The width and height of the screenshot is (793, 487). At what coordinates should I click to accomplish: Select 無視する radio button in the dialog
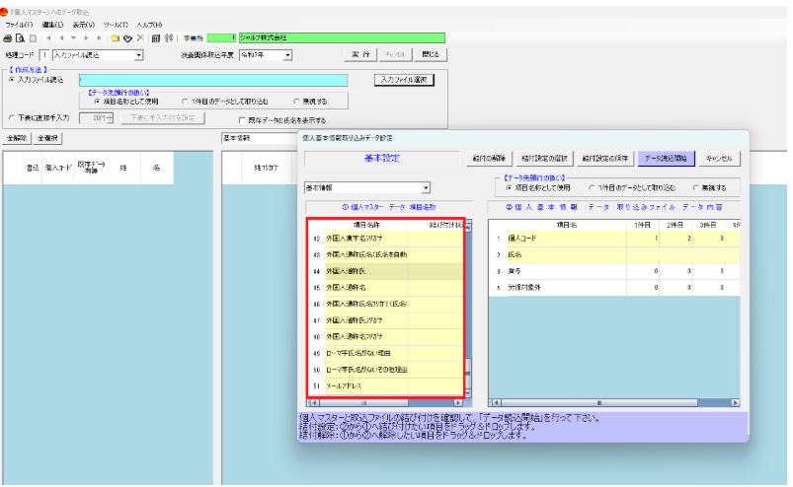pyautogui.click(x=695, y=187)
